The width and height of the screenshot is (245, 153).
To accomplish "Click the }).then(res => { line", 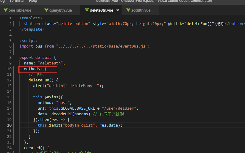I will pos(51,120).
